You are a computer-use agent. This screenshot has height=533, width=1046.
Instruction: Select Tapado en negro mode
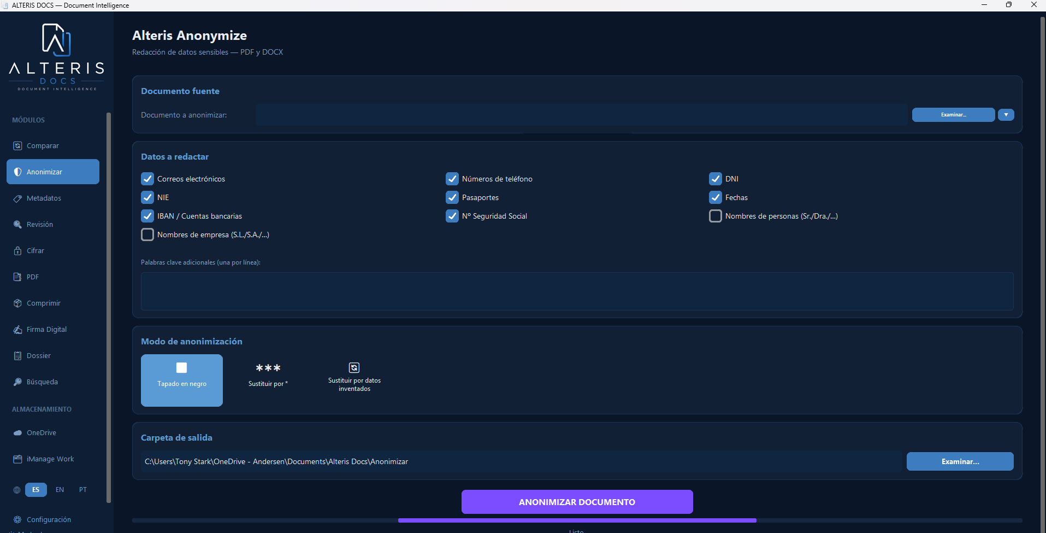(x=182, y=380)
